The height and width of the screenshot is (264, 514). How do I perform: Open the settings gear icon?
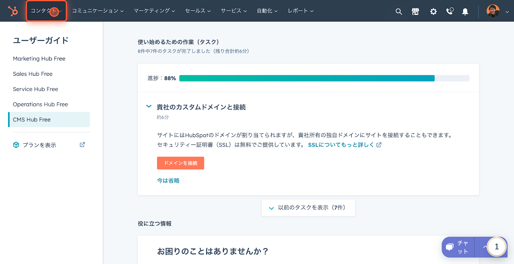point(433,12)
